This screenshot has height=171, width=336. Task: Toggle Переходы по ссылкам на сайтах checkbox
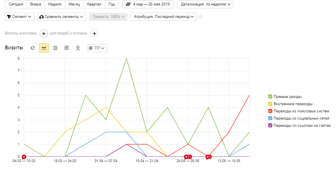pos(270,125)
